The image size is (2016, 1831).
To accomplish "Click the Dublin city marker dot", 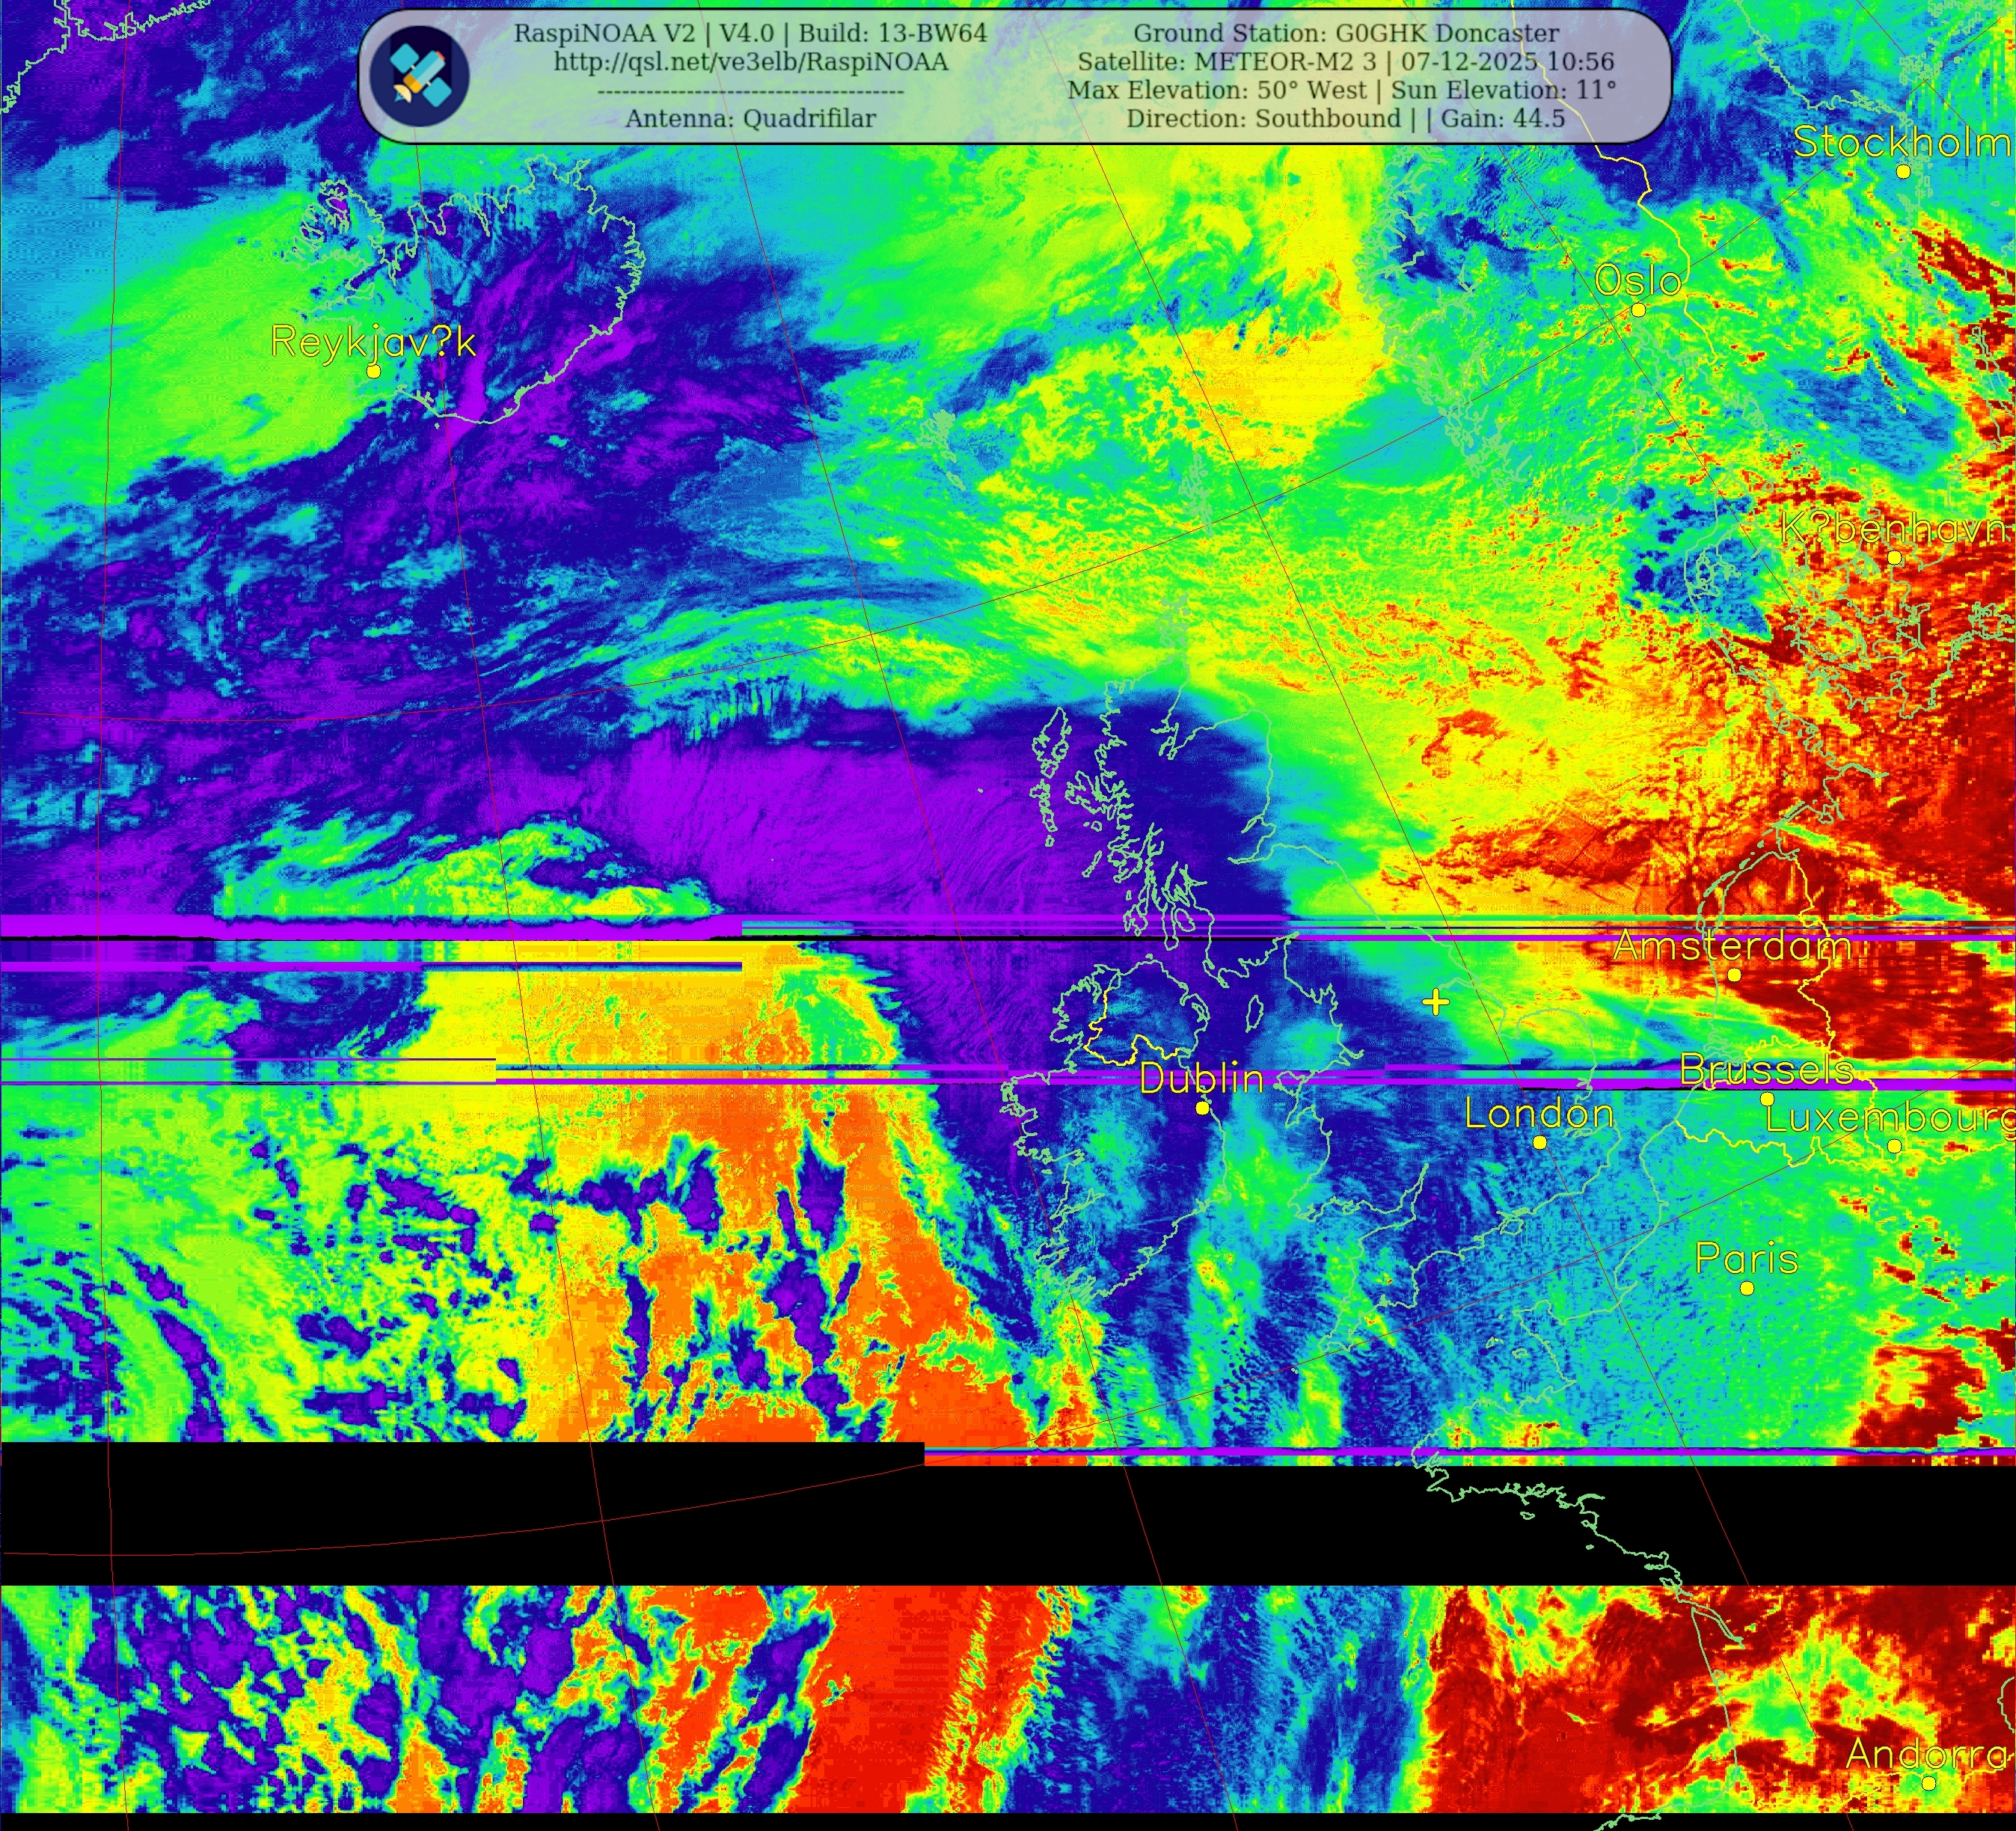I will (1202, 1108).
